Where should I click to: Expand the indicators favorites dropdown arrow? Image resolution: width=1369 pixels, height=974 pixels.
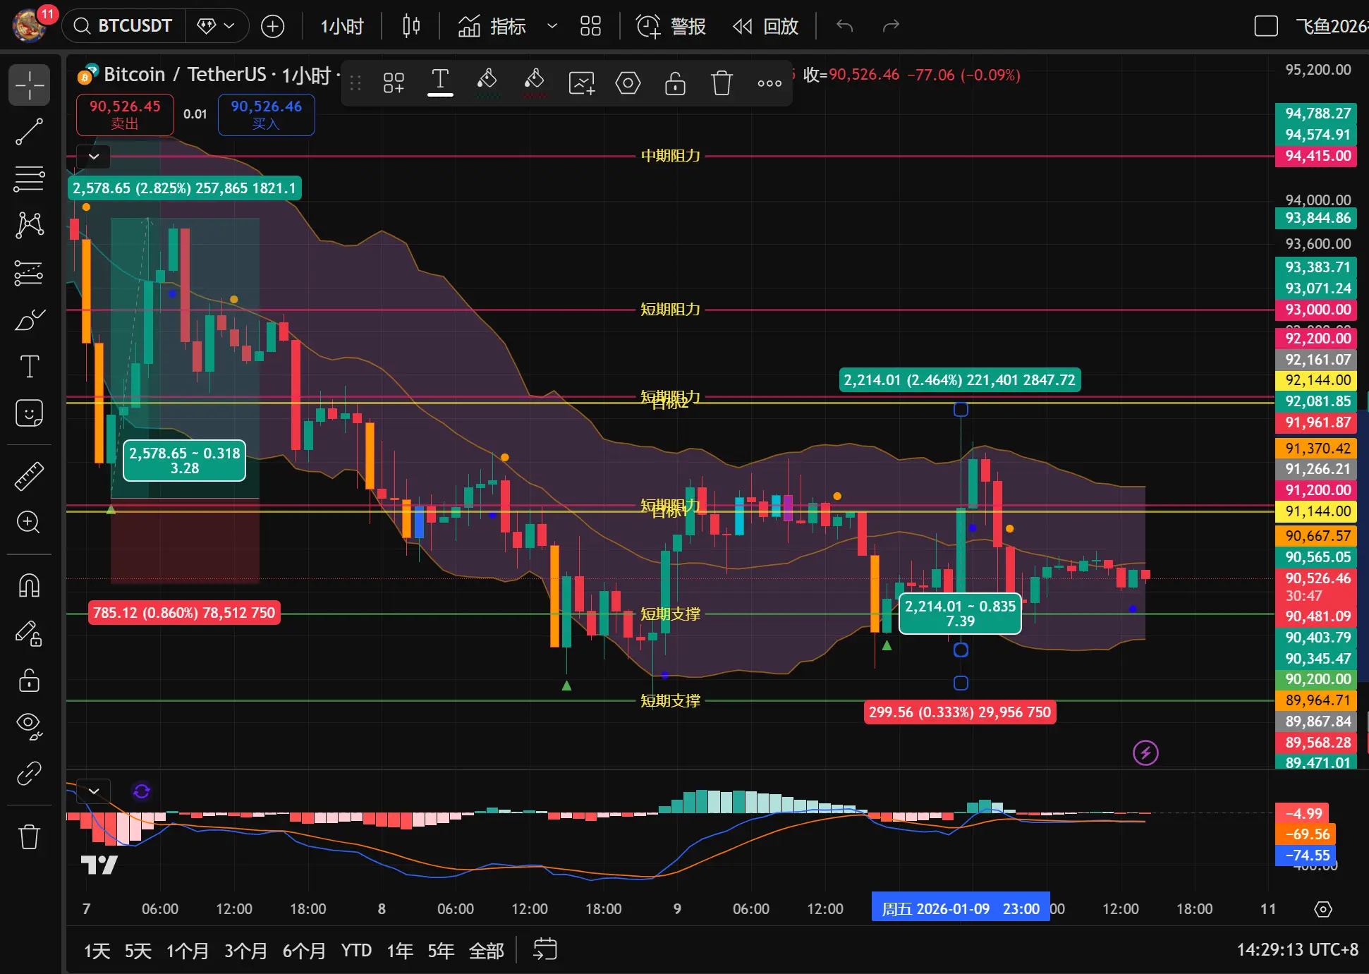552,26
